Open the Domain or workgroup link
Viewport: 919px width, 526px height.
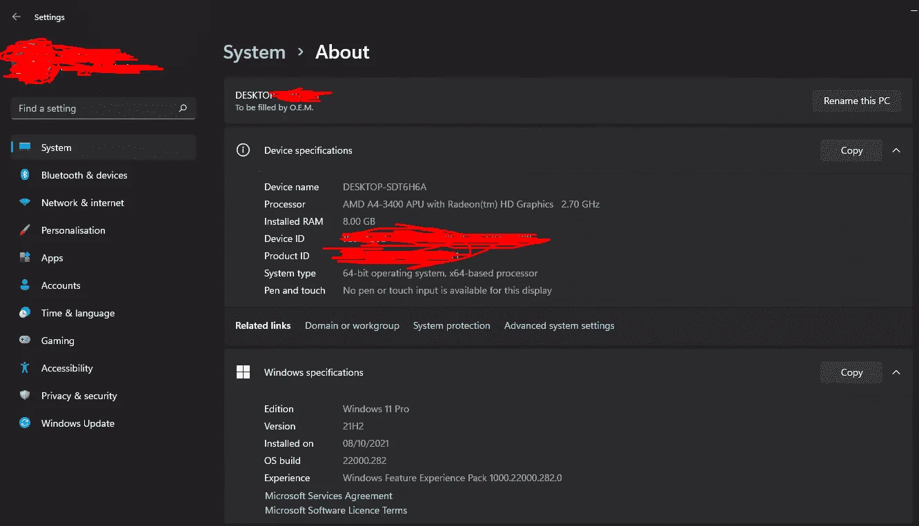(352, 325)
